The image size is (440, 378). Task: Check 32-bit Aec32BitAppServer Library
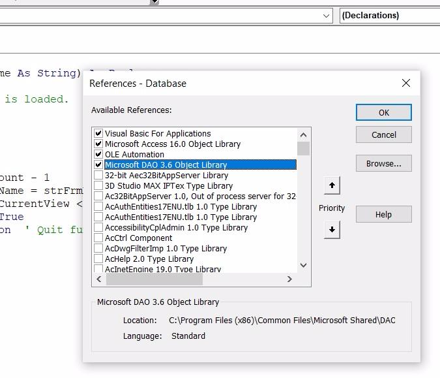(x=98, y=175)
